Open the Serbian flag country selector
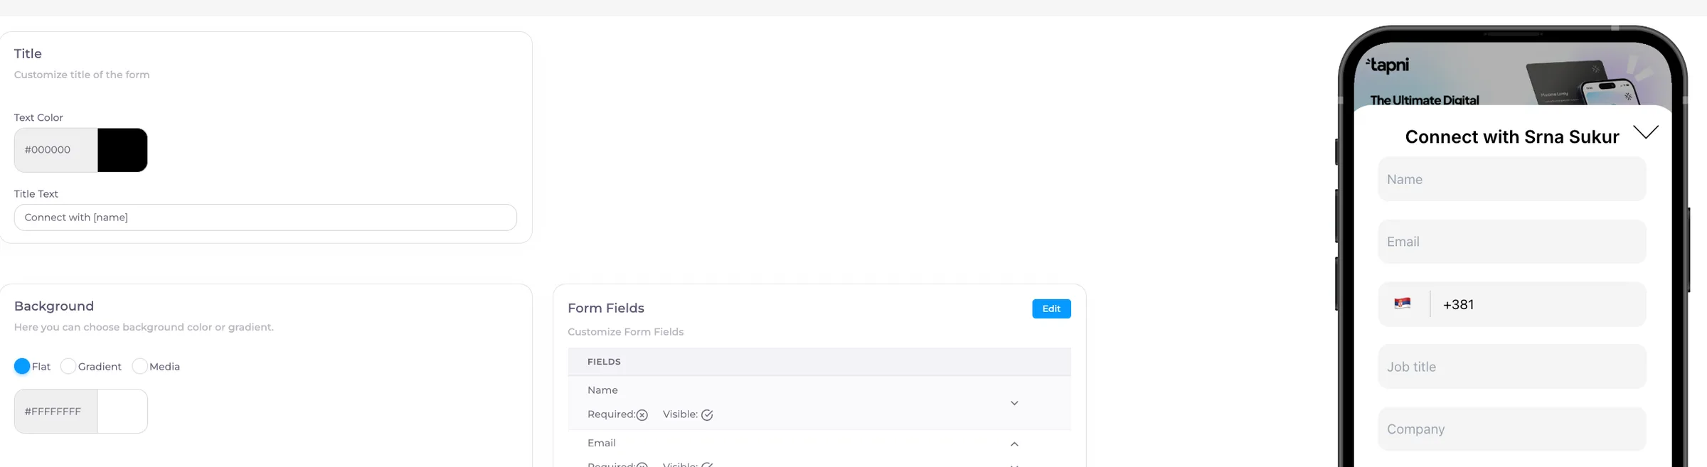 pyautogui.click(x=1403, y=304)
